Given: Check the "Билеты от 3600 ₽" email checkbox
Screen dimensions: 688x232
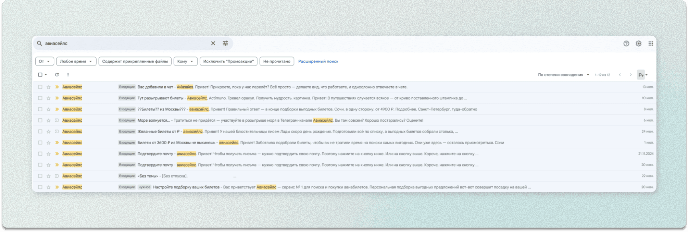Looking at the screenshot, I should click(40, 143).
